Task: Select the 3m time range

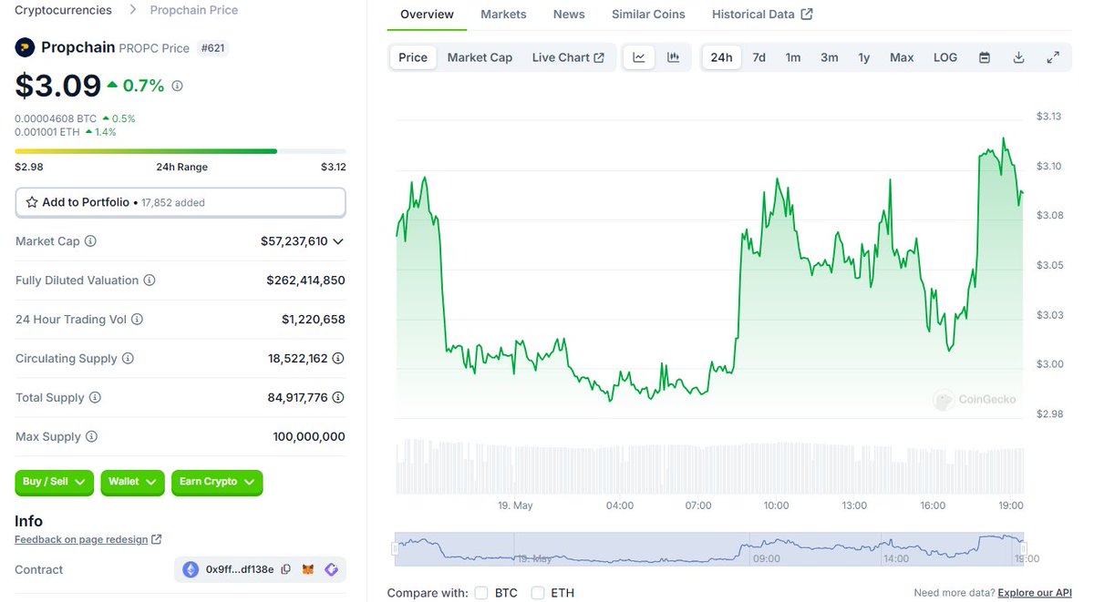Action: tap(829, 57)
